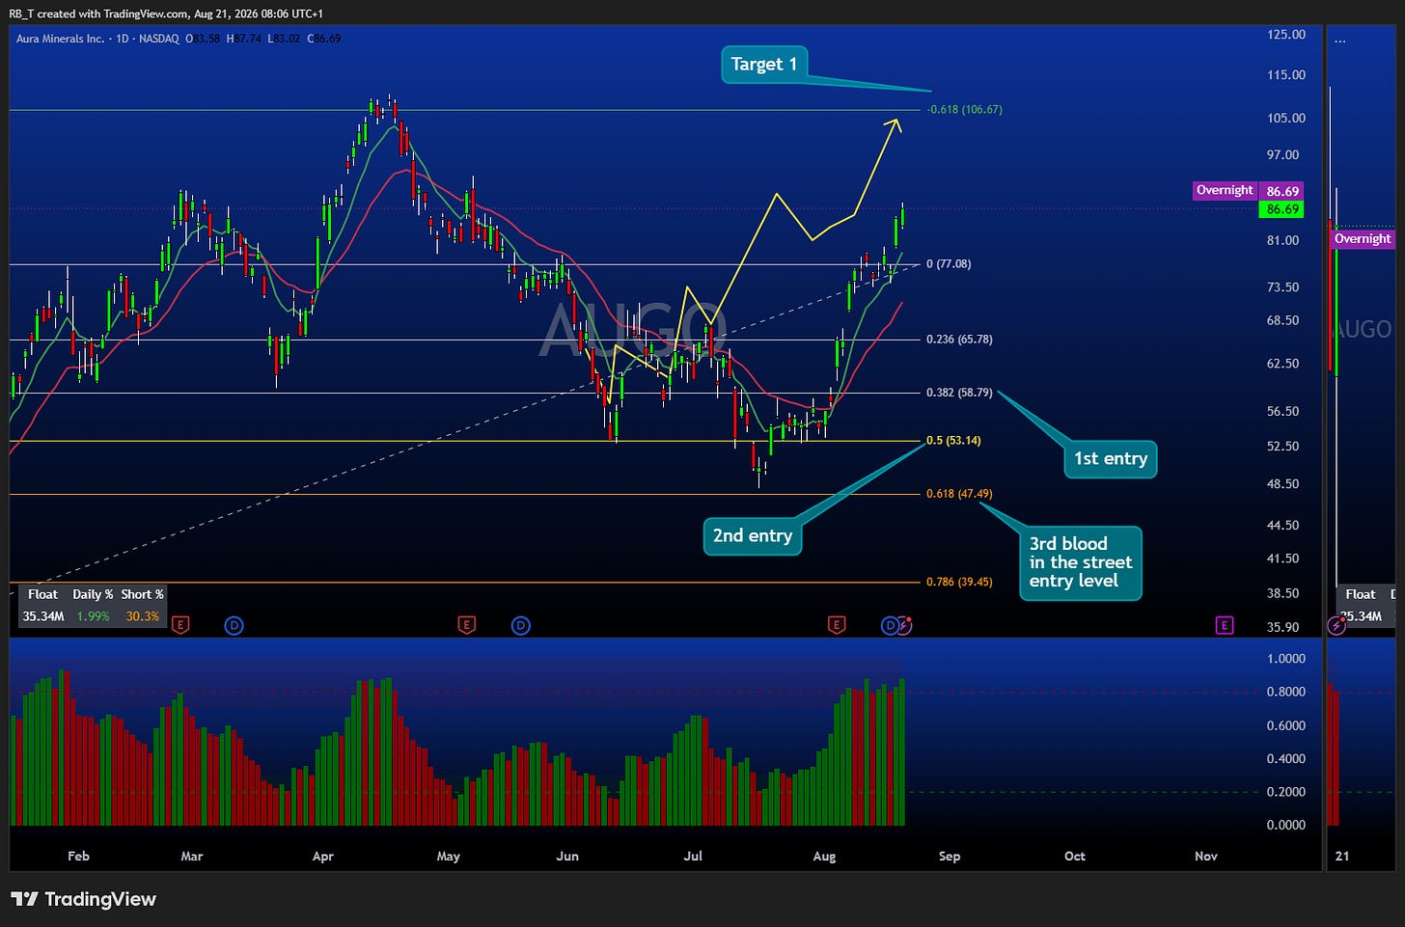Open the three-dots menu in the right panel
Screen dimensions: 1405x927
click(1339, 41)
